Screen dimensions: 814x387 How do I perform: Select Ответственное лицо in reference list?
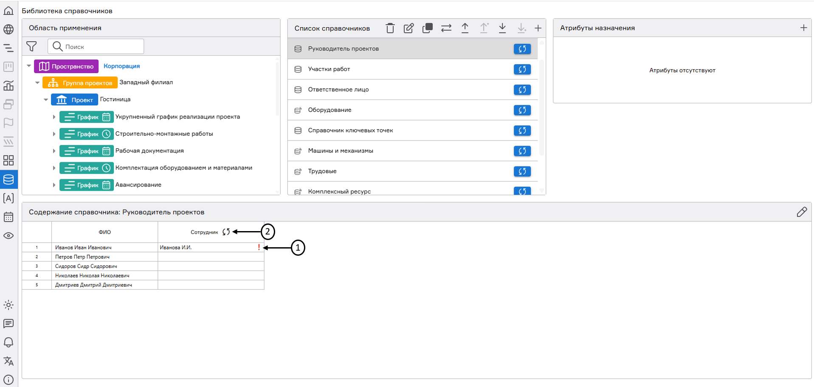(338, 90)
